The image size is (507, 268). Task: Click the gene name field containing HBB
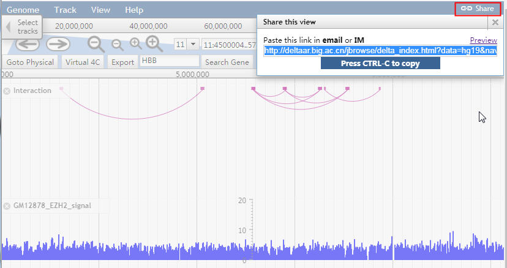(x=170, y=61)
